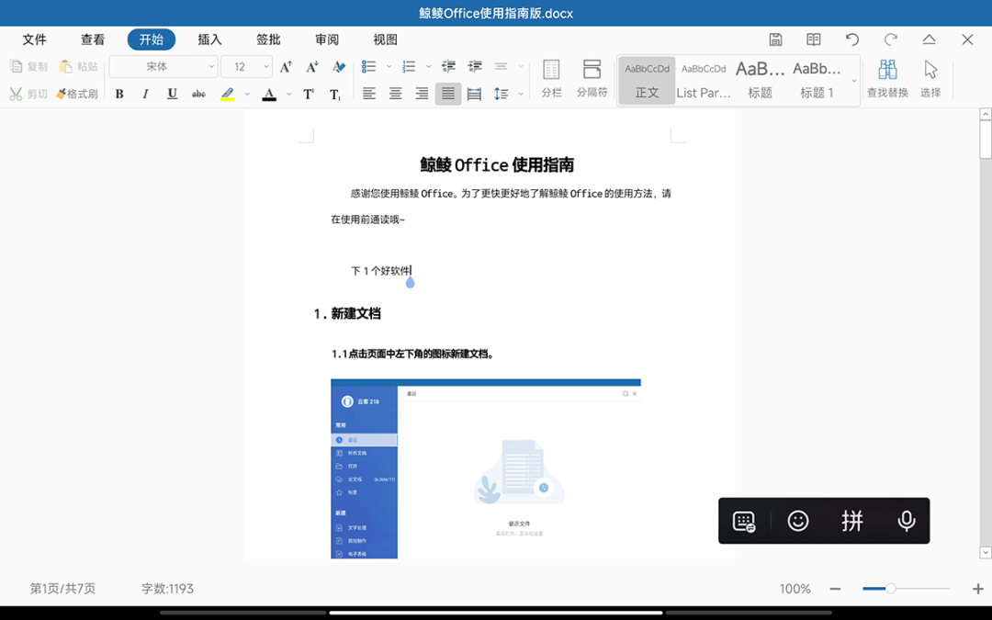Viewport: 992px width, 620px height.
Task: Toggle bold formatting
Action: [119, 94]
